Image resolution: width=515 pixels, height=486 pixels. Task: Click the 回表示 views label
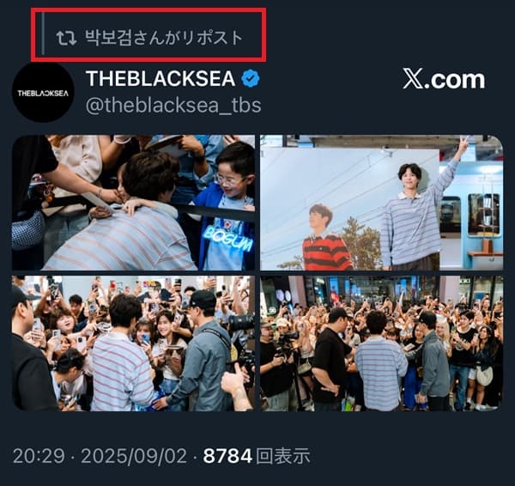pos(282,456)
